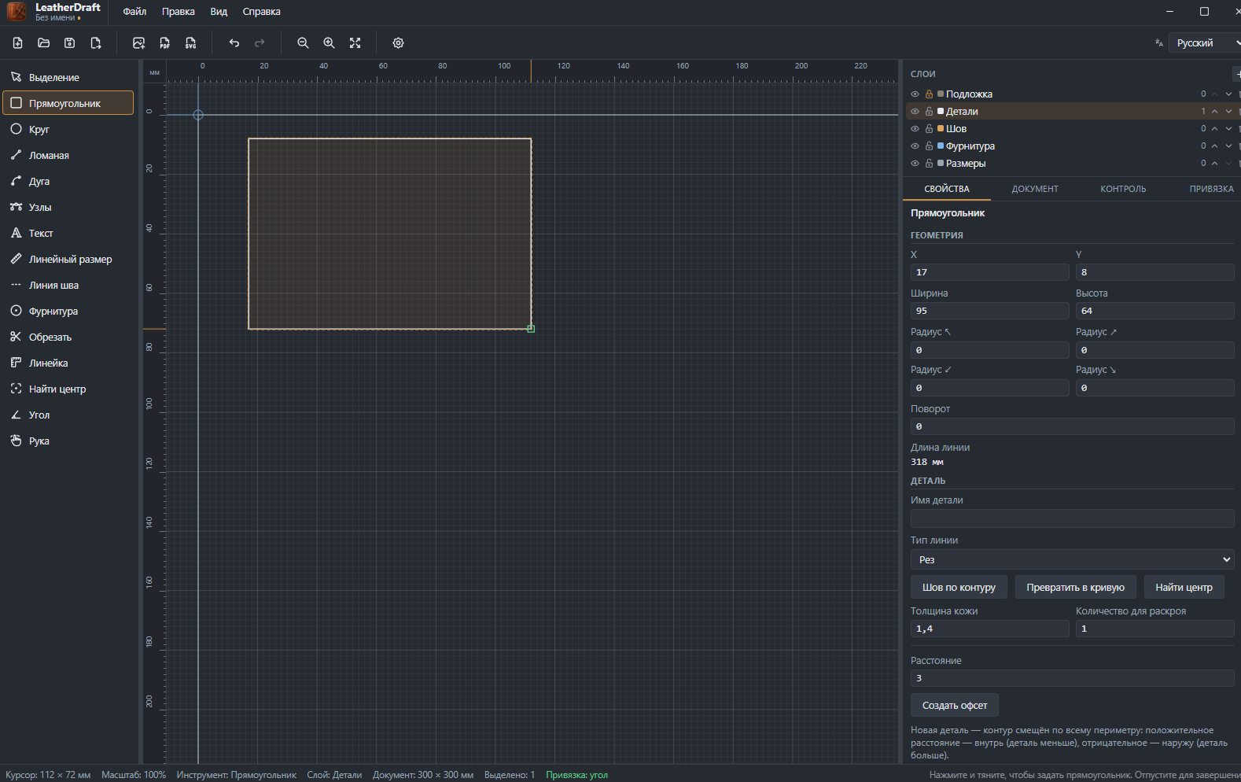Open the Вид menu
This screenshot has width=1241, height=782.
pyautogui.click(x=219, y=12)
